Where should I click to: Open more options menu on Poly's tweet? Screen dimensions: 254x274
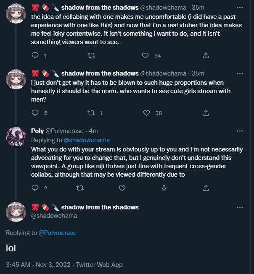pyautogui.click(x=240, y=131)
